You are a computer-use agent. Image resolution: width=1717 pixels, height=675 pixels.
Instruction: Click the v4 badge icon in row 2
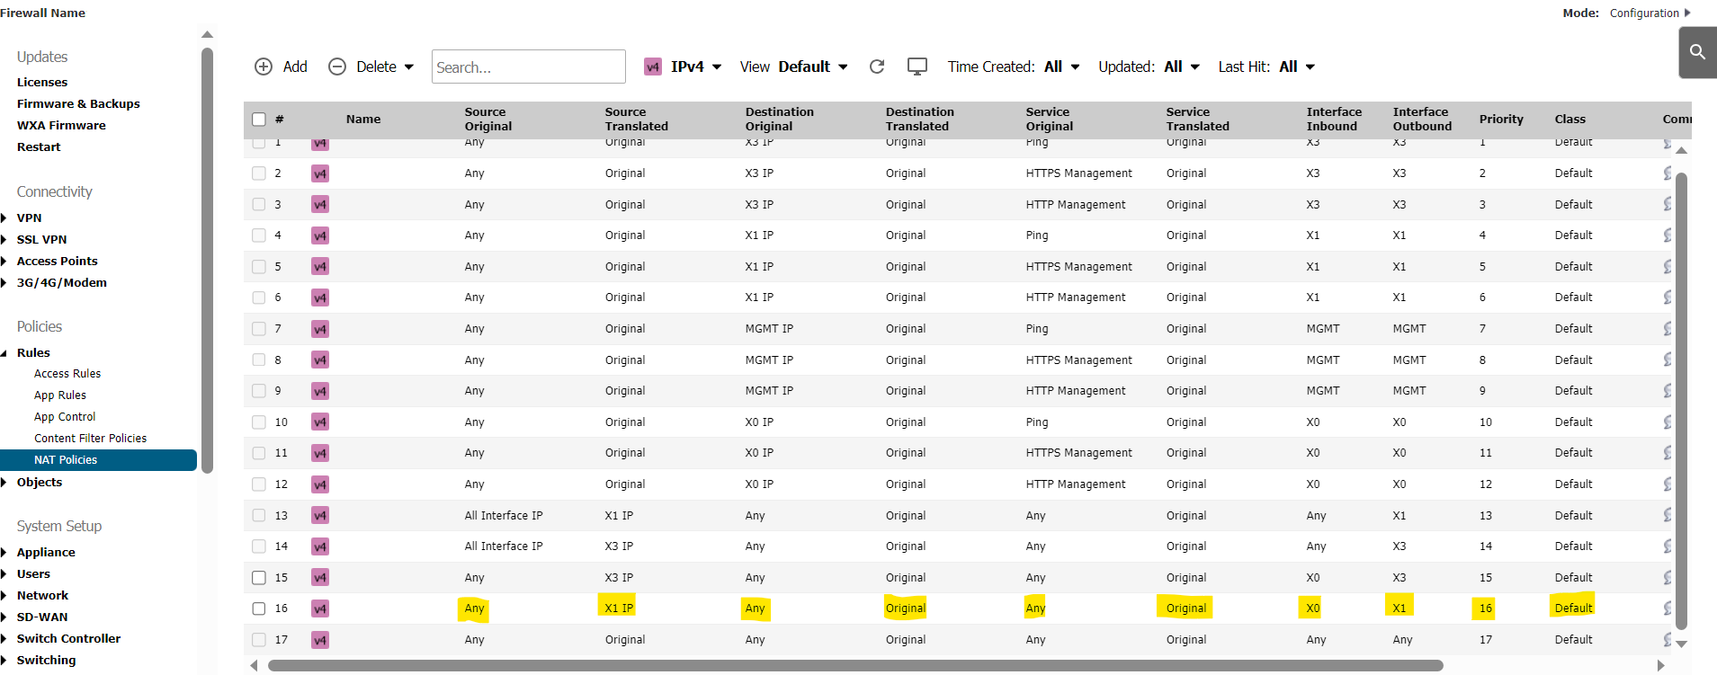[320, 173]
